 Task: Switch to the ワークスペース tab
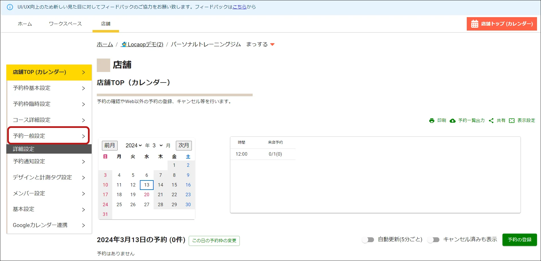pyautogui.click(x=65, y=24)
